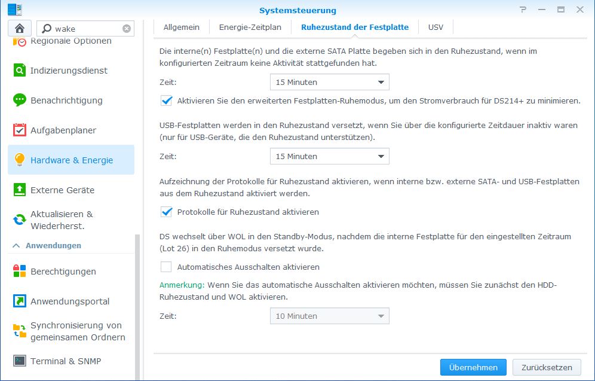Click the Benachrichtigung speech bubble icon
This screenshot has width=595, height=381.
(x=19, y=100)
